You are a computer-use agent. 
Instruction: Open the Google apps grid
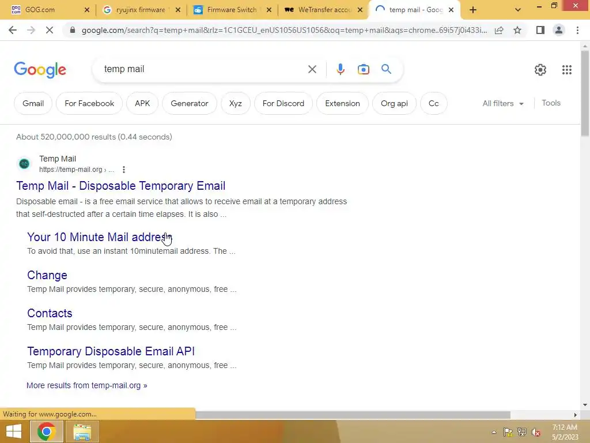tap(567, 70)
